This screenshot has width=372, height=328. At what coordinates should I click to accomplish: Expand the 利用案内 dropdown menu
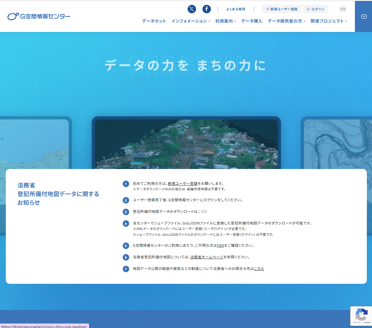(225, 21)
